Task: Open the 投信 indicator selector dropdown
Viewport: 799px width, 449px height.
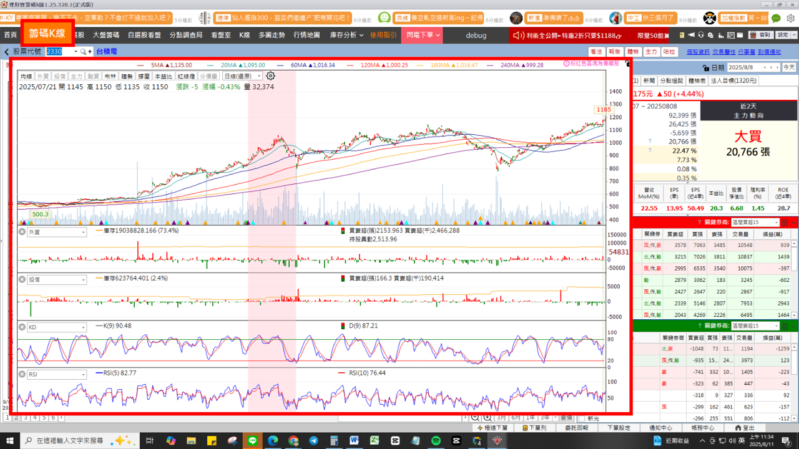Action: click(x=57, y=279)
